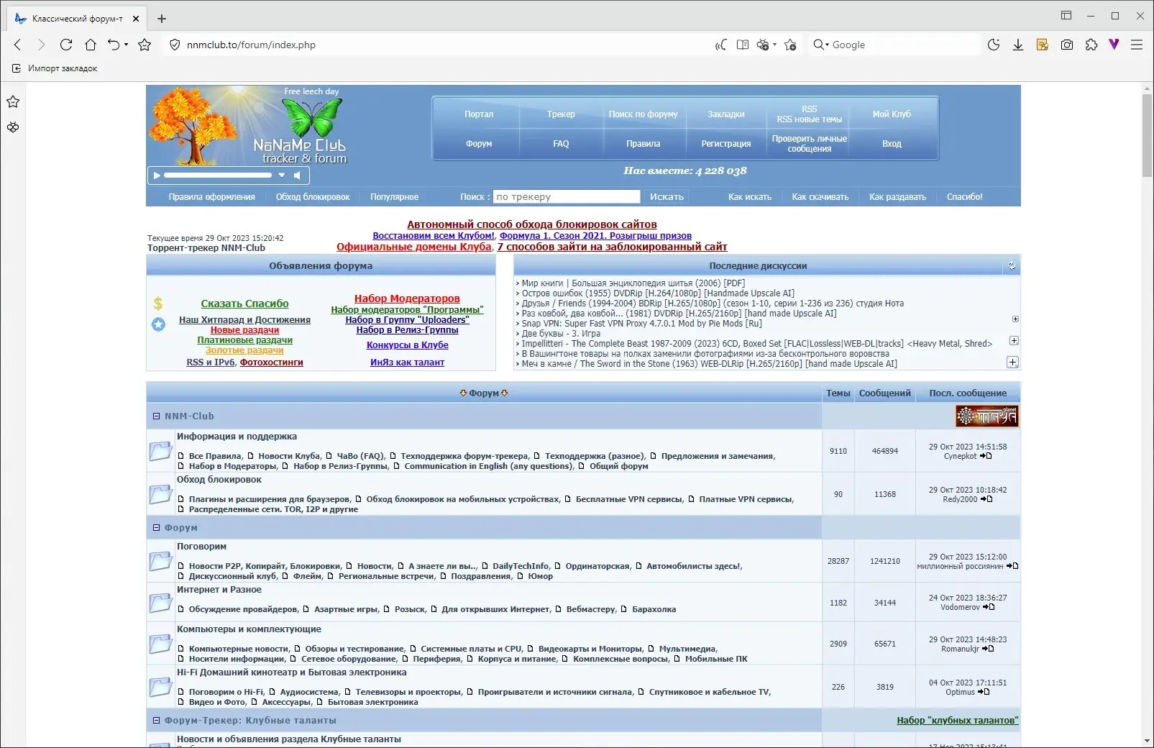The height and width of the screenshot is (748, 1154).
Task: Open Набор Модераторов announcement link
Action: (x=407, y=298)
